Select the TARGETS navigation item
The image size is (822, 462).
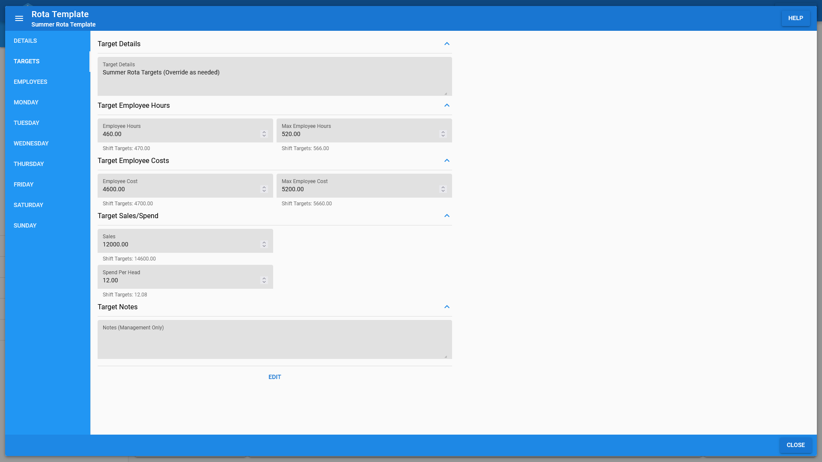pyautogui.click(x=27, y=61)
